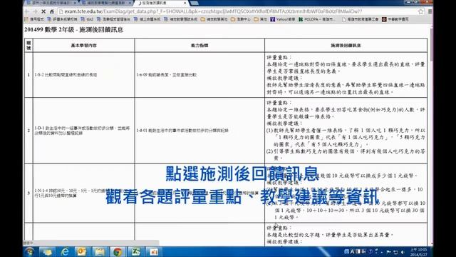
Task: Launch Internet Explorer from the taskbar
Action: 65,252
